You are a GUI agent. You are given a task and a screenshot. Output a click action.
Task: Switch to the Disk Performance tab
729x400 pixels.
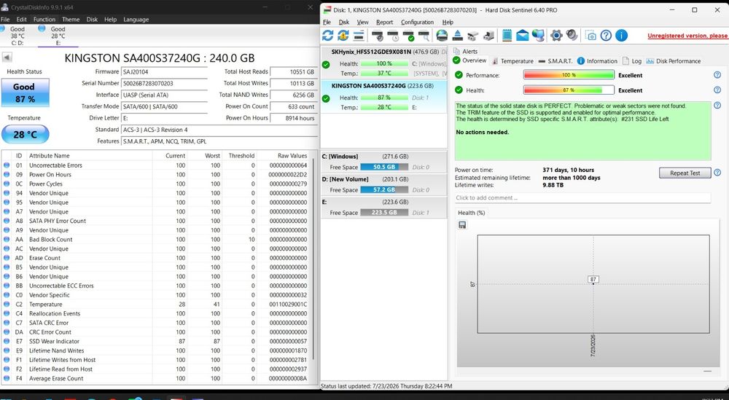[x=673, y=61]
